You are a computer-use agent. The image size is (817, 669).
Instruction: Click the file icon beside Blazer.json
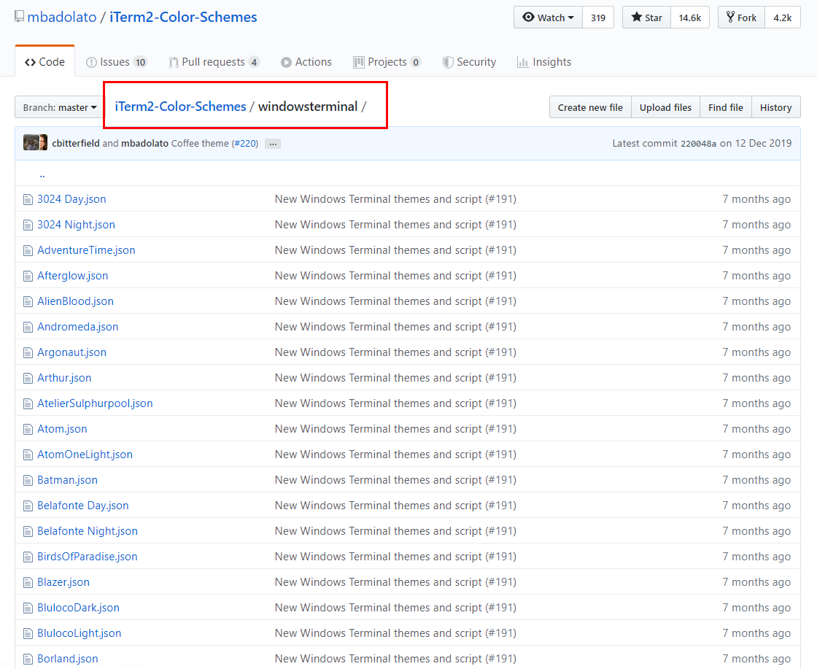(x=28, y=582)
